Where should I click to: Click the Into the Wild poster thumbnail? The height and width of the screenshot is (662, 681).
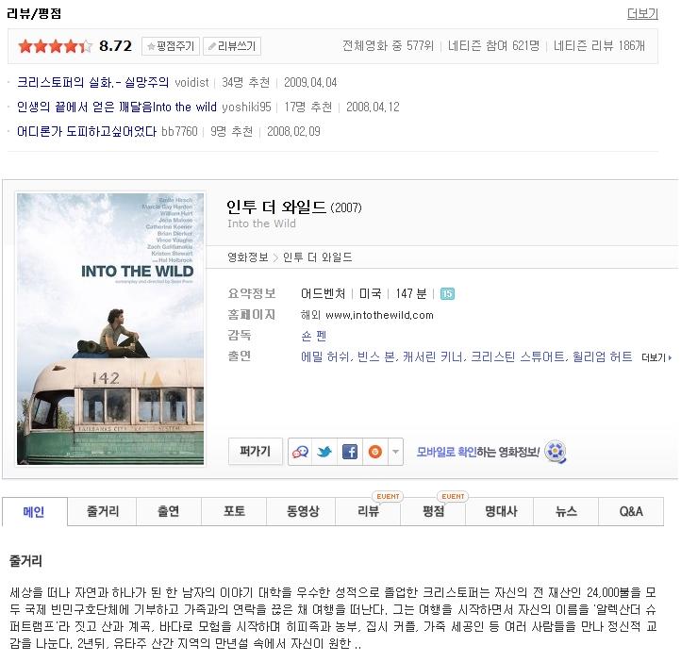(x=110, y=329)
